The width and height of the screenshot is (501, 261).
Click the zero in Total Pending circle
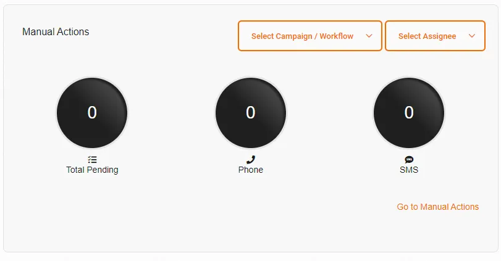[x=92, y=112]
